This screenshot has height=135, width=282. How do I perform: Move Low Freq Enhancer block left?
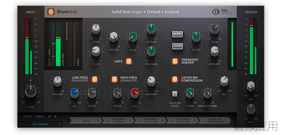[x=171, y=120]
